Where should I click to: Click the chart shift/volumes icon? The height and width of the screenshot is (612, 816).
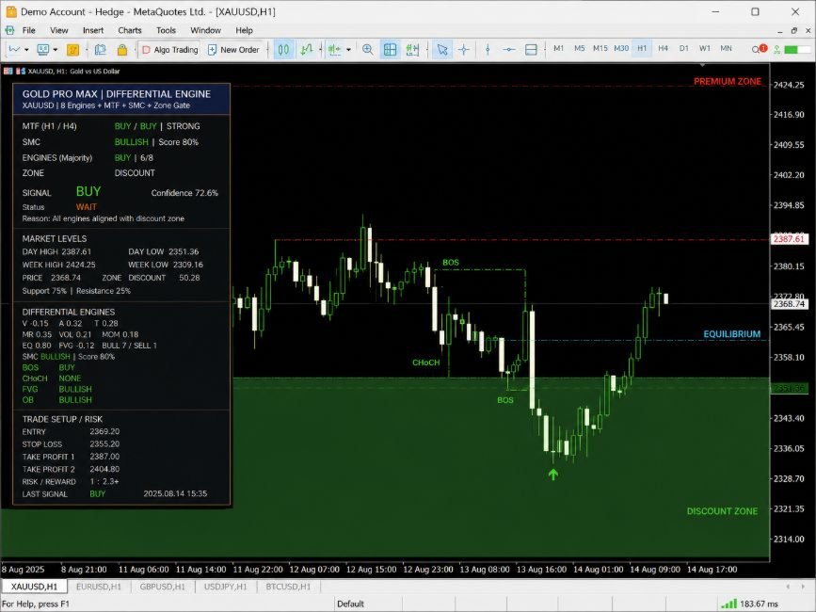(412, 50)
